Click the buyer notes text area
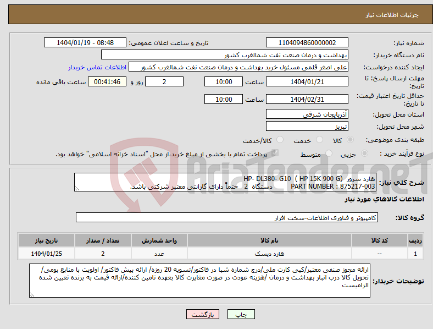The image size is (433, 329). tap(199, 281)
